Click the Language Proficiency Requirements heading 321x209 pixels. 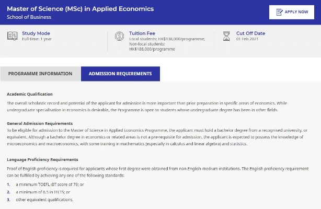[42, 159]
